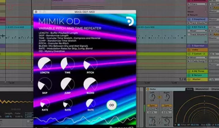Select the Master track title
This screenshot has height=128, width=219.
pos(196,80)
